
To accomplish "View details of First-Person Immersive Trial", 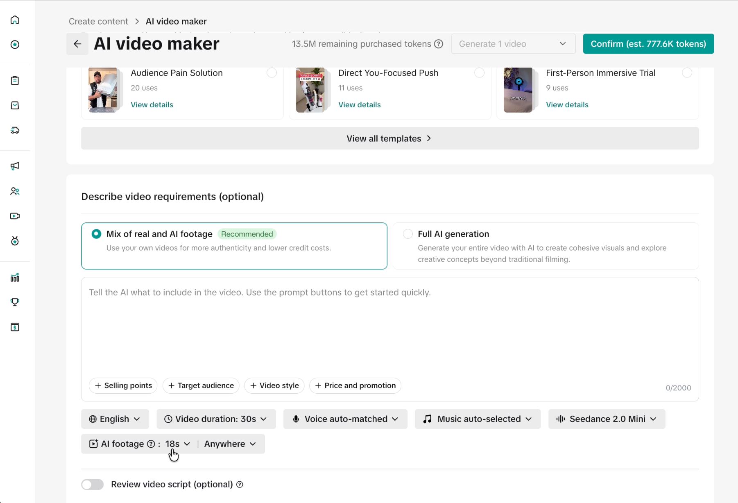I will click(567, 105).
